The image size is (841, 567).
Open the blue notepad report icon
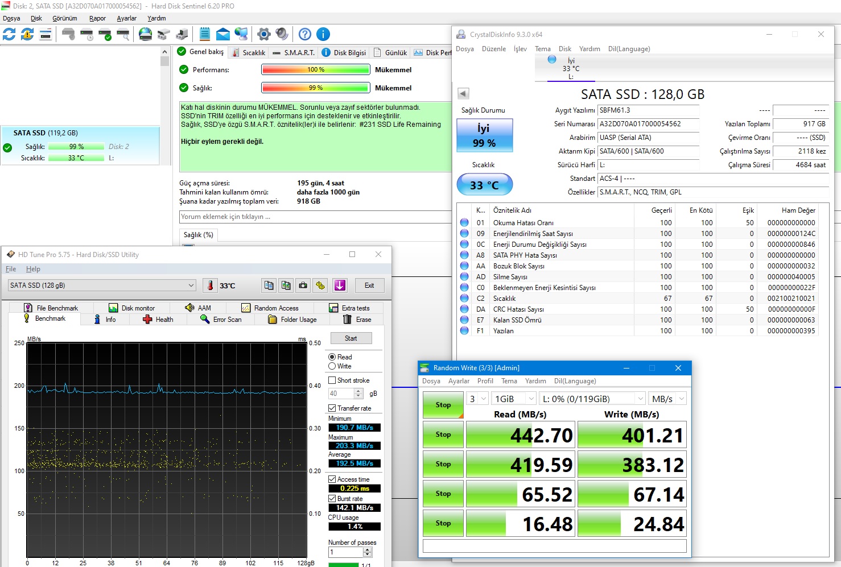click(x=205, y=34)
